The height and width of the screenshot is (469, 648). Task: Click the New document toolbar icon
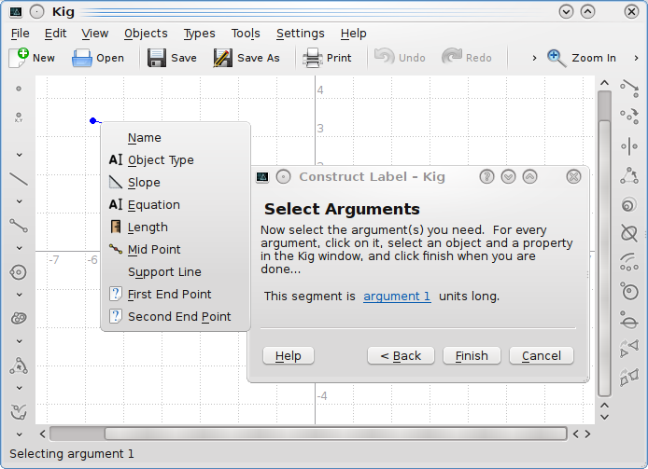[19, 58]
